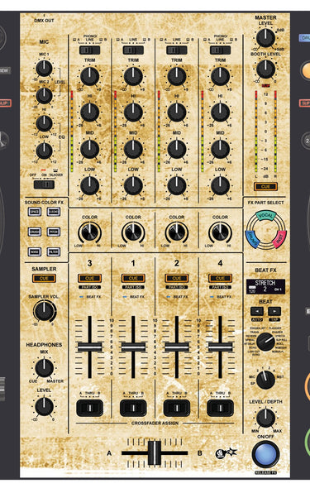The height and width of the screenshot is (493, 310).
Task: Select INST in FX Part Select ring
Action: tap(279, 239)
